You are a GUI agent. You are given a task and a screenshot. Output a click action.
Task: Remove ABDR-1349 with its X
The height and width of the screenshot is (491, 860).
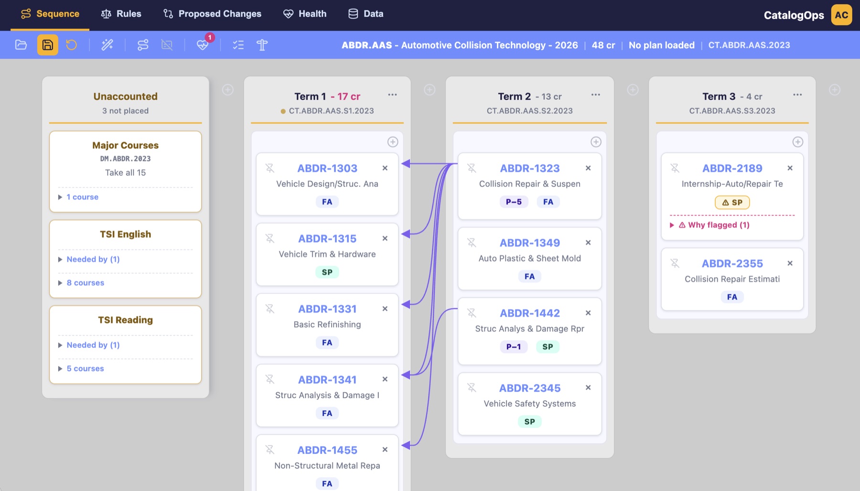click(x=588, y=243)
